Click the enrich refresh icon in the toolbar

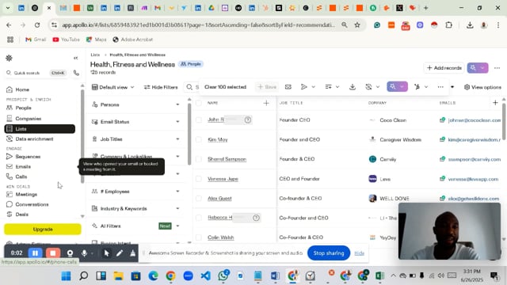point(368,87)
